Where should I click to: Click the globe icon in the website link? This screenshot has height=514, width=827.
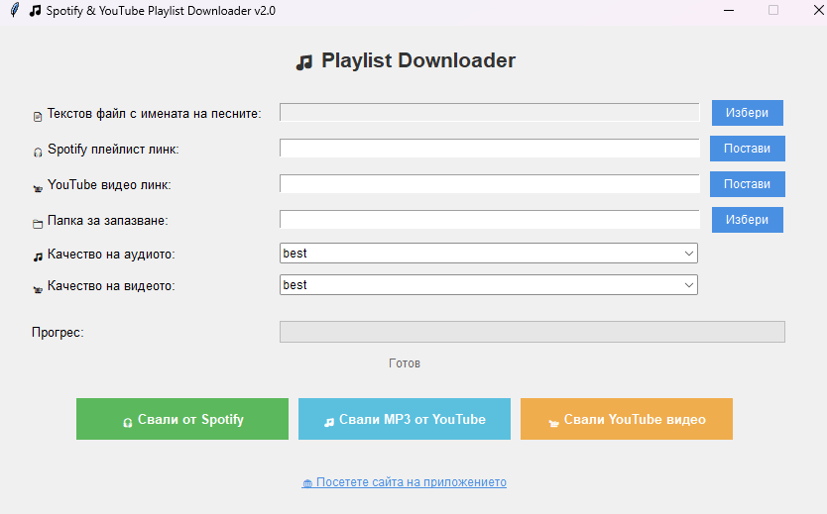pos(307,483)
